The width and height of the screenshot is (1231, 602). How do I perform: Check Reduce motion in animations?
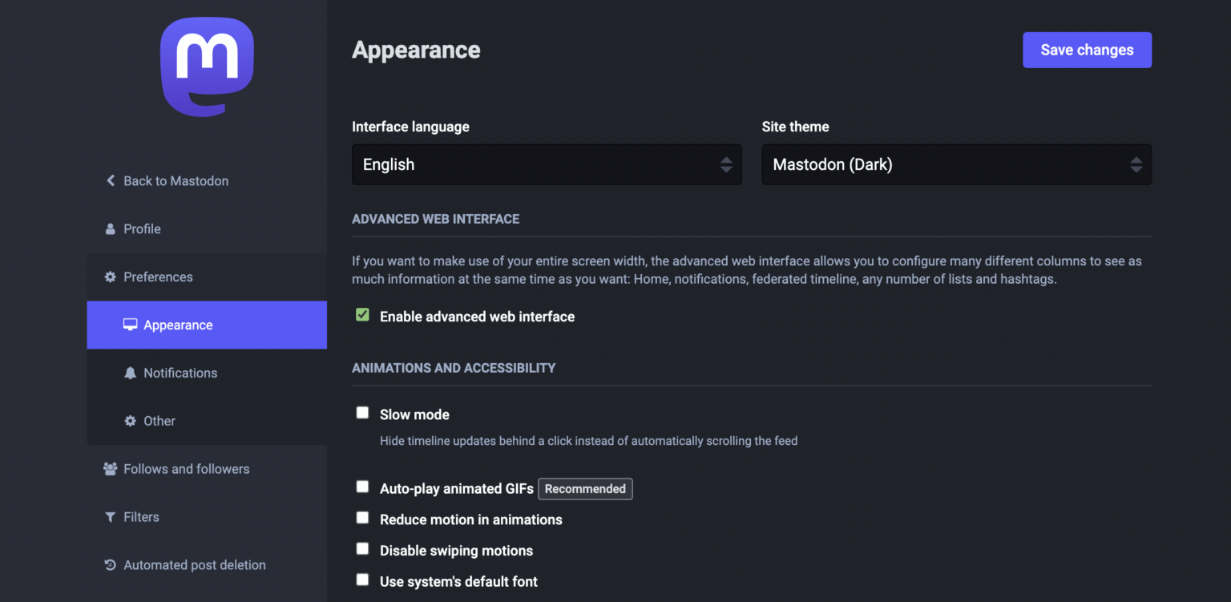tap(362, 518)
